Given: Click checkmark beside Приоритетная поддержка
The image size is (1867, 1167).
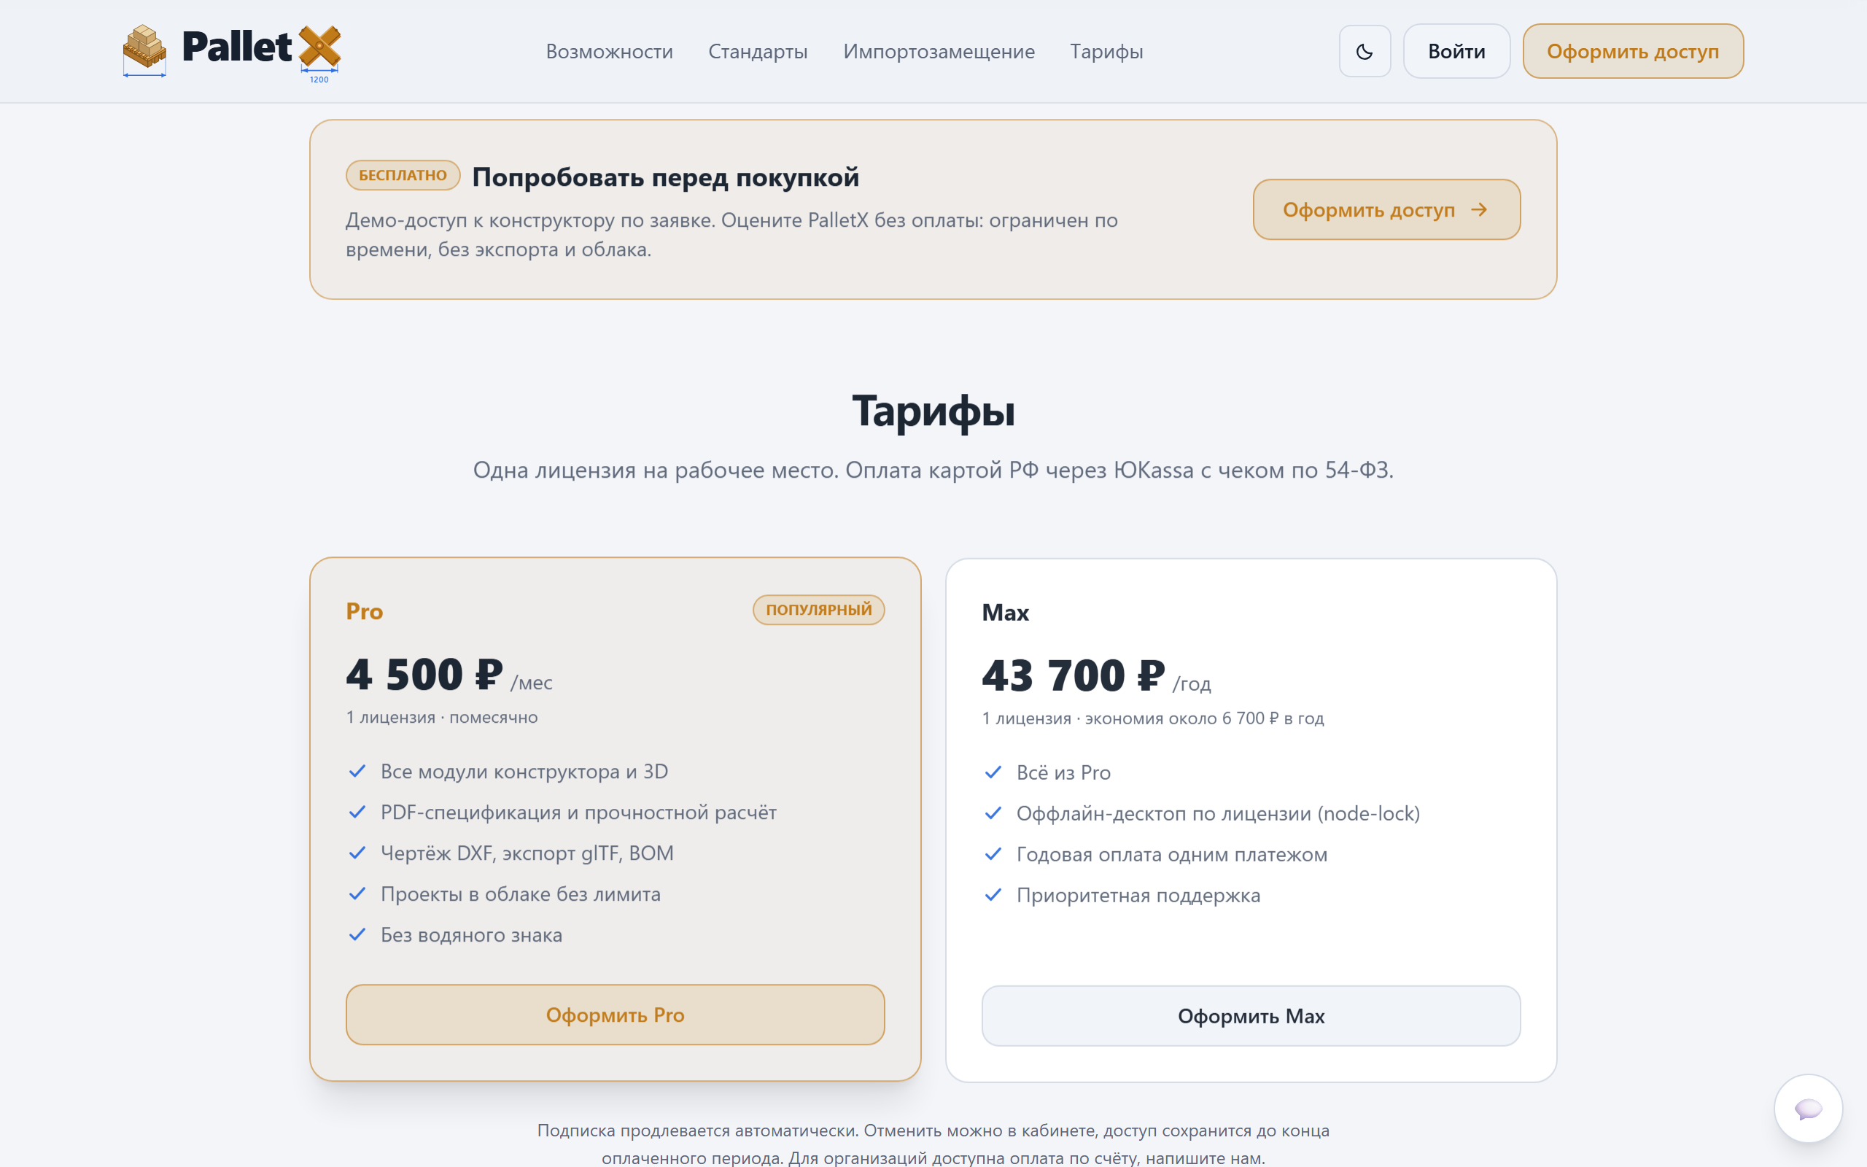Looking at the screenshot, I should coord(993,896).
